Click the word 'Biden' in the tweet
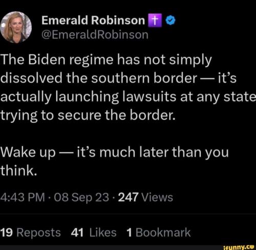Screen dimensions: 256x250 (47, 60)
